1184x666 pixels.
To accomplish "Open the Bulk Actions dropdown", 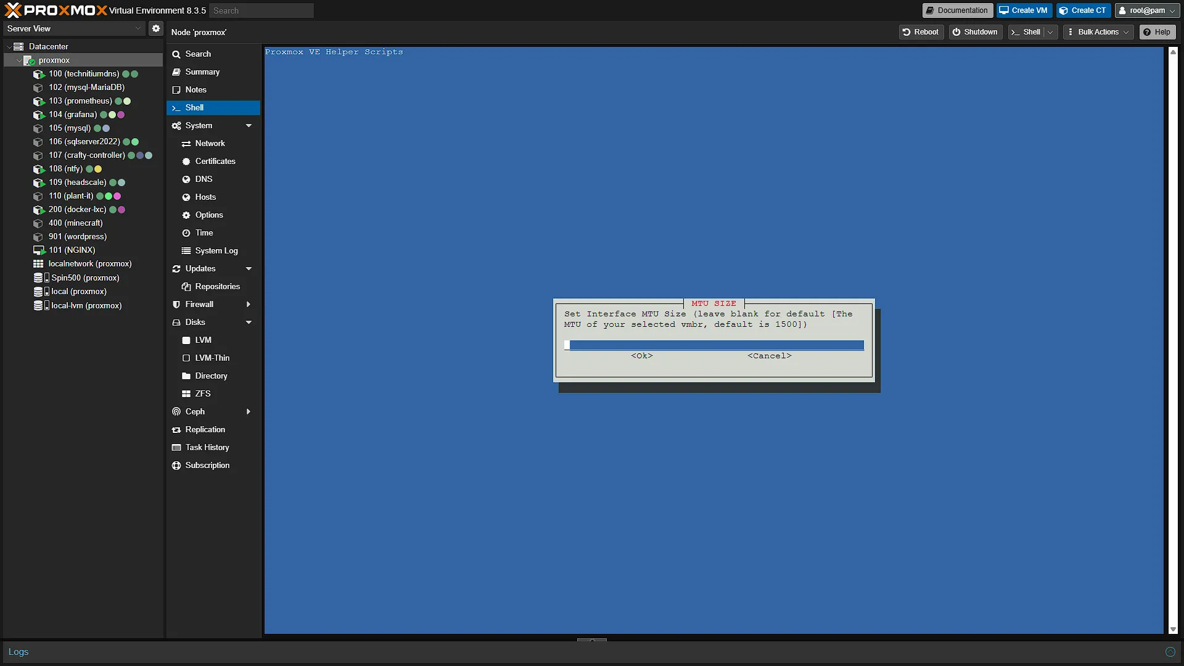I will (1098, 32).
